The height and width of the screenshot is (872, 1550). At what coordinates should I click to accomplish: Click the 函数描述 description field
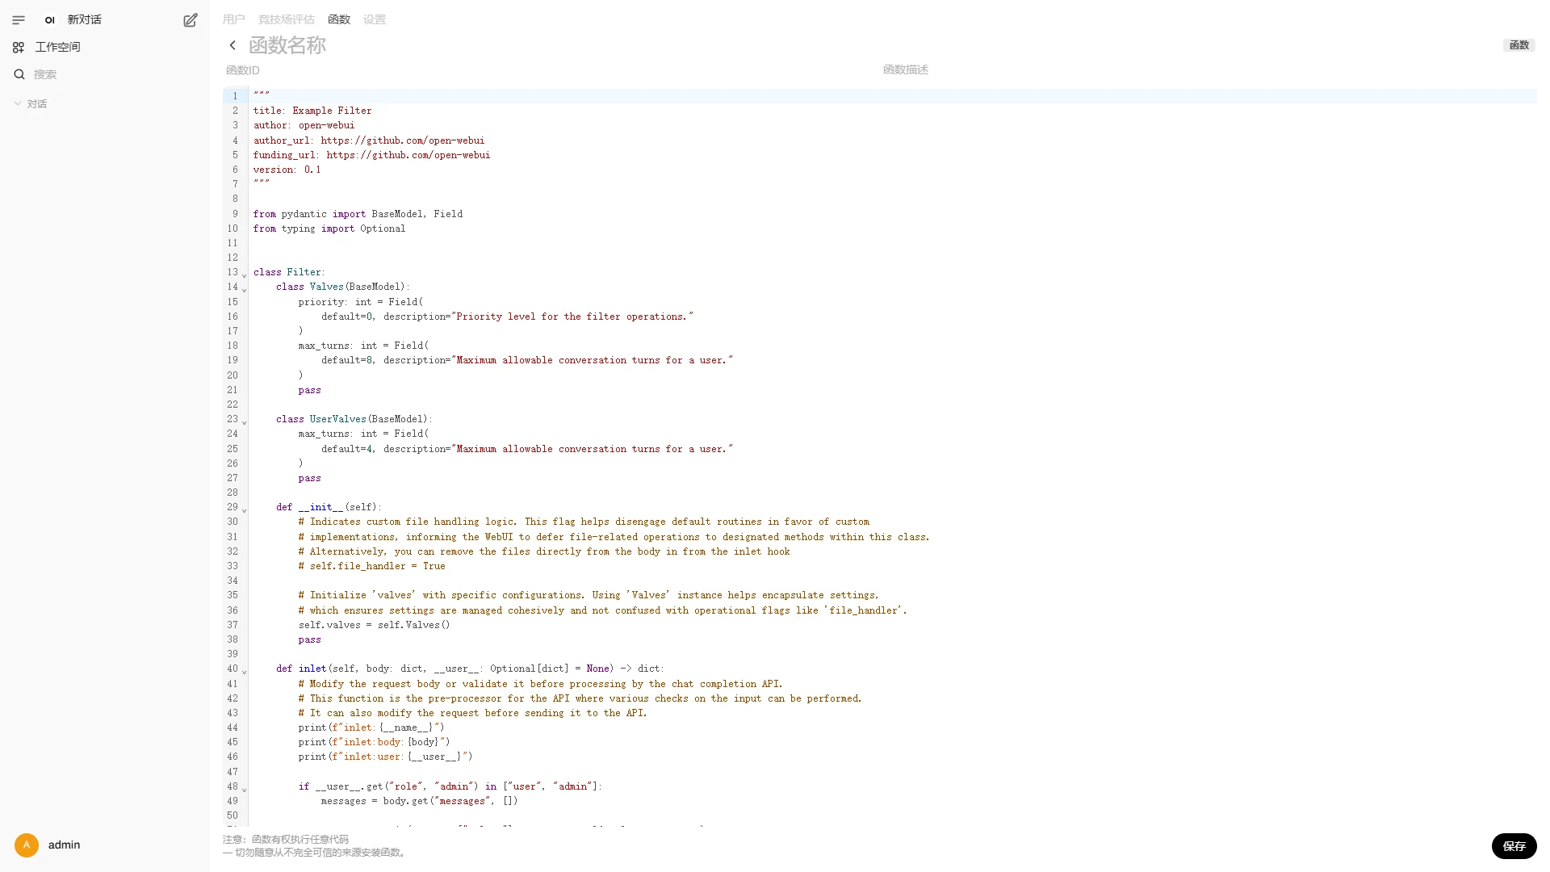click(x=969, y=70)
